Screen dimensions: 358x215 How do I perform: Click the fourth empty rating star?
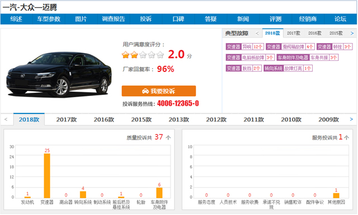click(x=152, y=55)
